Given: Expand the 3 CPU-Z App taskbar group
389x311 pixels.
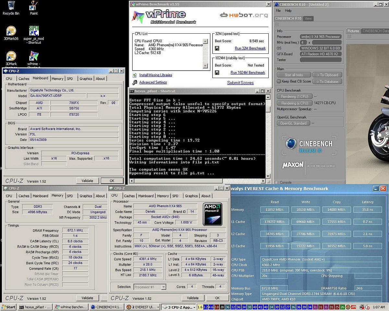Looking at the screenshot, I should click(x=179, y=307).
